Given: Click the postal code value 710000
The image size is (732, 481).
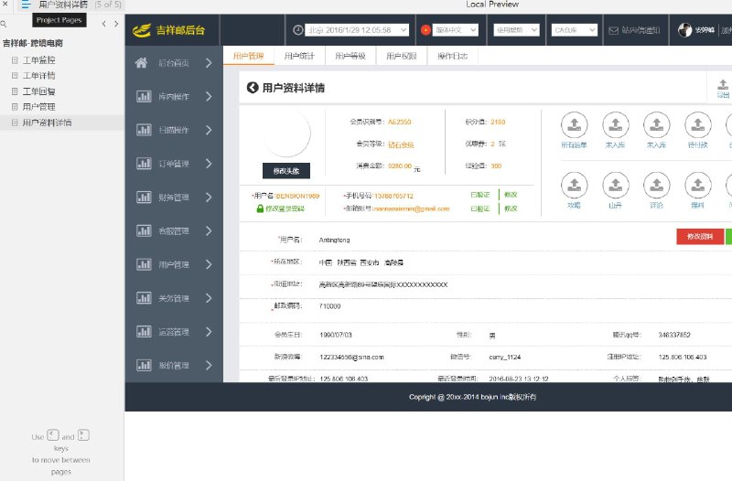Looking at the screenshot, I should pyautogui.click(x=329, y=306).
